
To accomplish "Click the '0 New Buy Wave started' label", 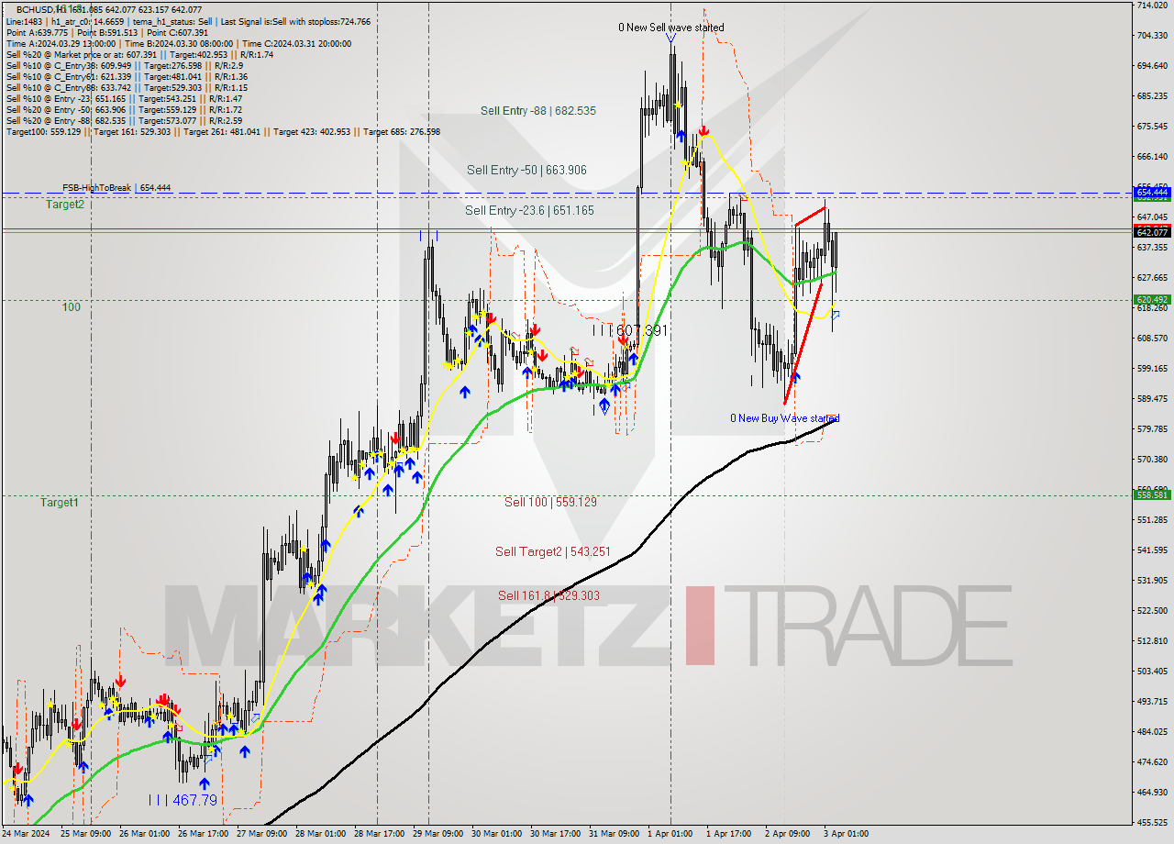I will click(x=784, y=418).
